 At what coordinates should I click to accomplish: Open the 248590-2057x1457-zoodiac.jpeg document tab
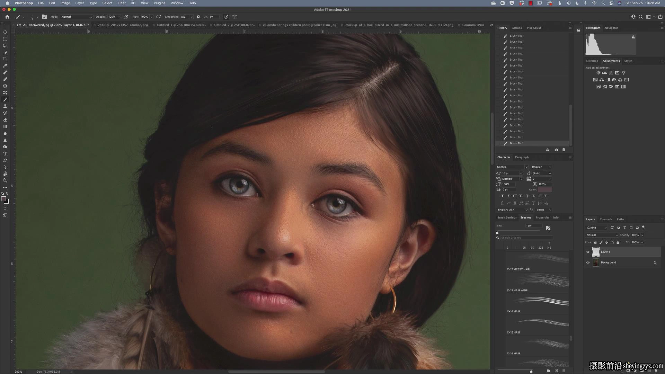click(x=123, y=25)
